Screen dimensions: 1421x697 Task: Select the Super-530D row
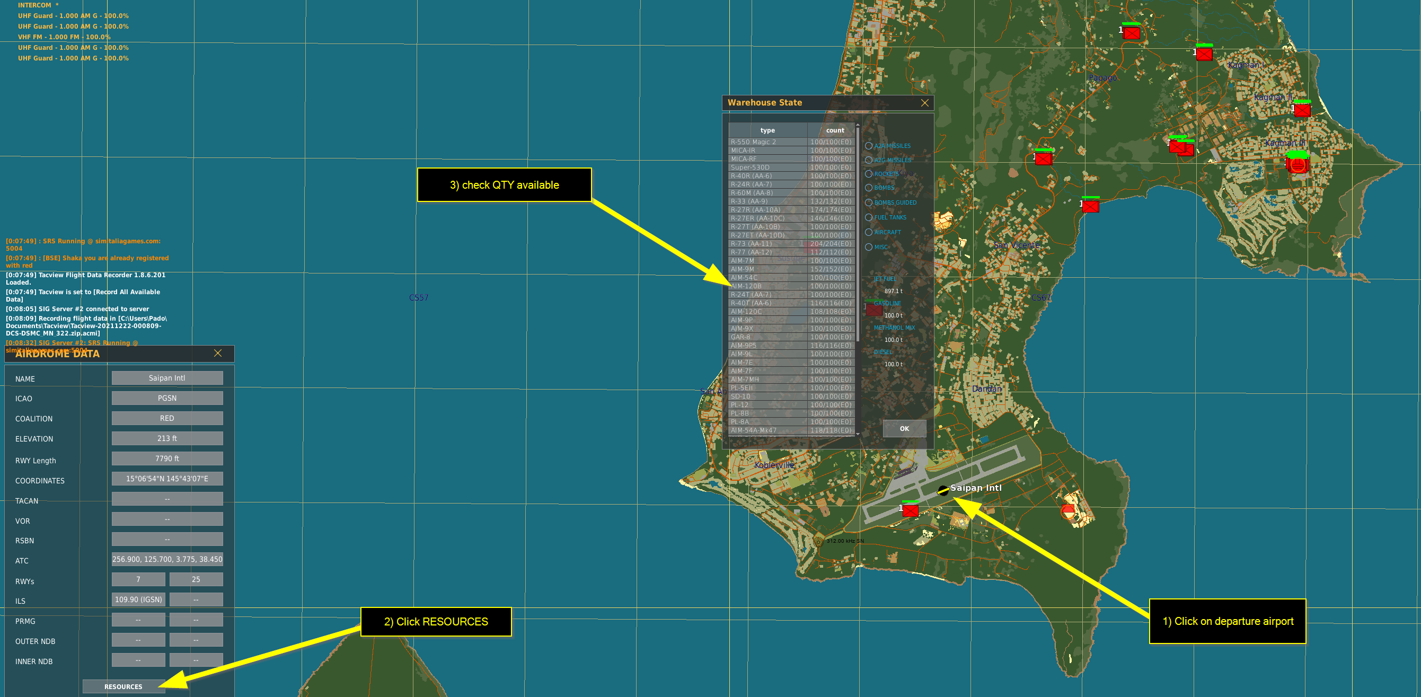pyautogui.click(x=791, y=167)
